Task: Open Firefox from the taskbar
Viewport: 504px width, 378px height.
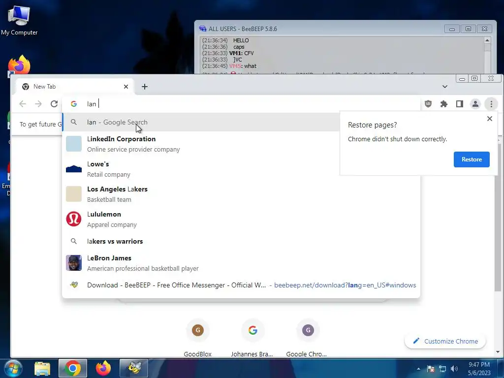Action: tap(103, 368)
